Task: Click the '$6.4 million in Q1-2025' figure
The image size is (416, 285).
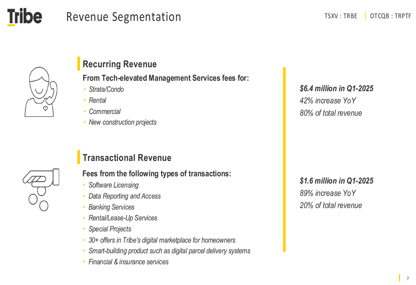Action: (337, 88)
